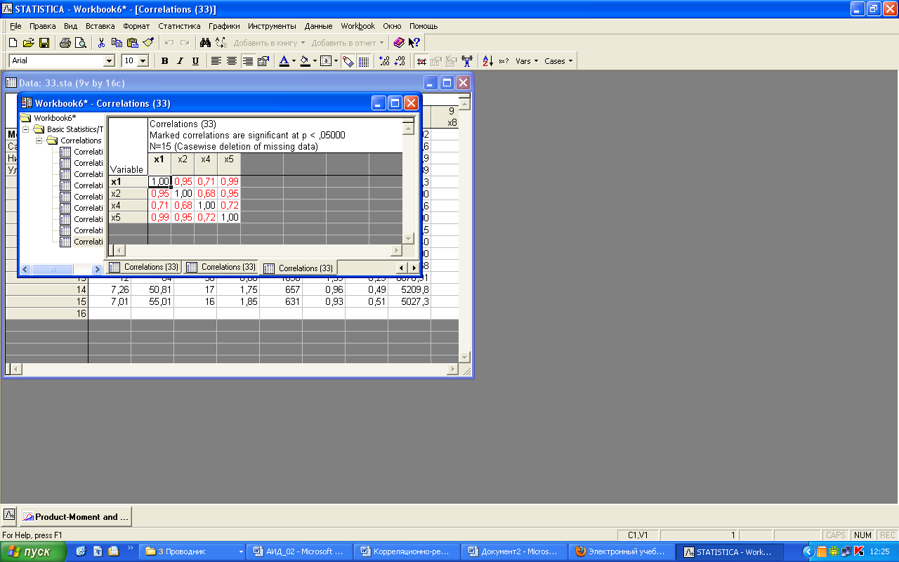Activate the What's This help pointer
The height and width of the screenshot is (562, 899).
(414, 43)
